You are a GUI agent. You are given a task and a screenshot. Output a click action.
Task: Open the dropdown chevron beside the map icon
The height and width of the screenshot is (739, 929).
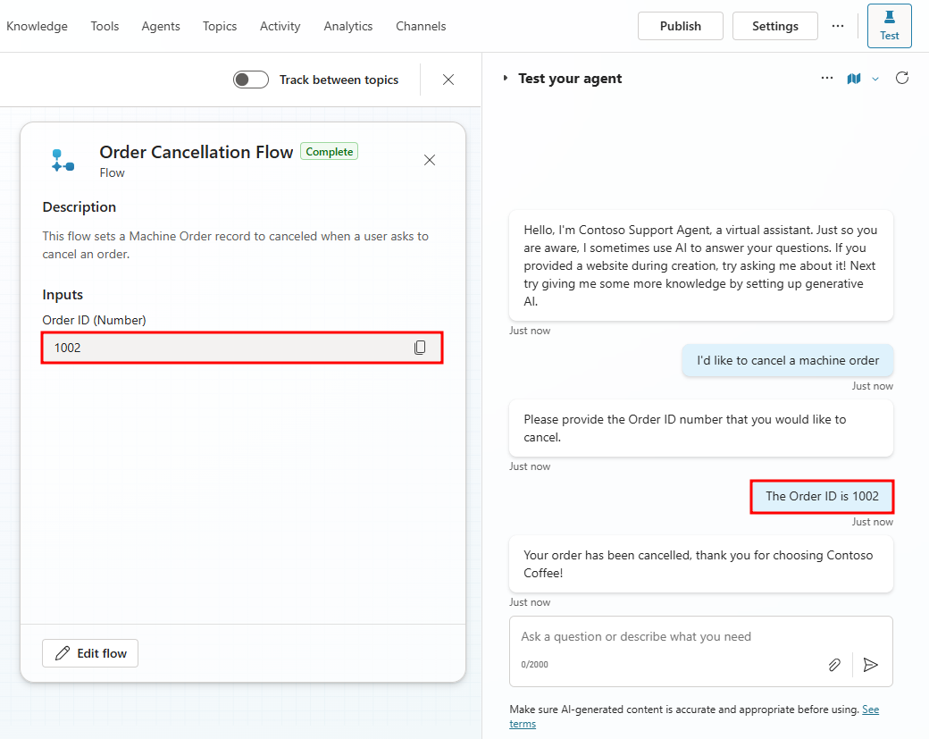point(875,79)
